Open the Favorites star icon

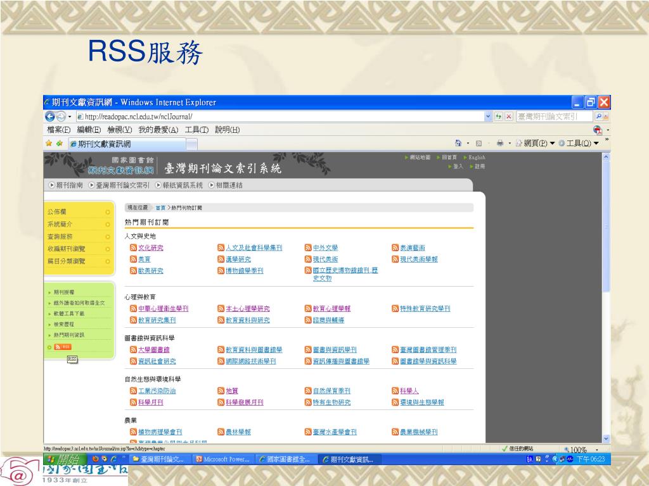click(49, 144)
